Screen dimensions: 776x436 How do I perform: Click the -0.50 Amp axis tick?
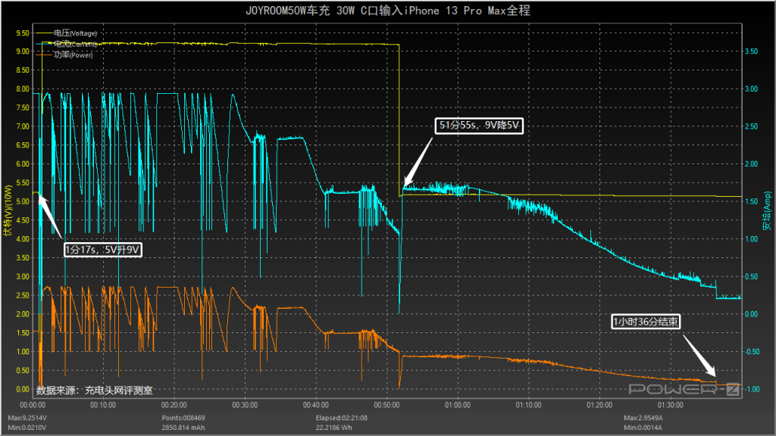pos(752,352)
